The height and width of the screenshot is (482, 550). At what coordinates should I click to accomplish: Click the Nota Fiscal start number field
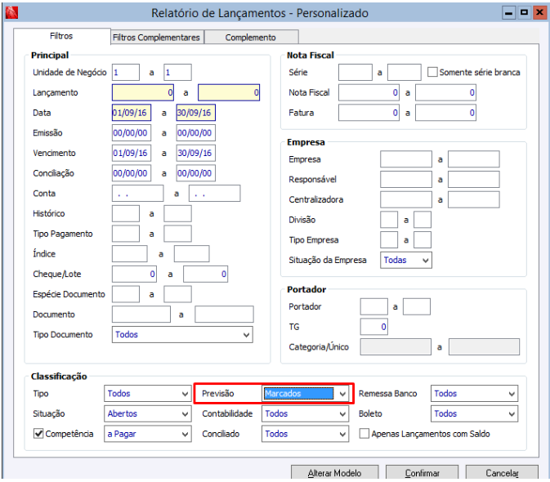point(369,92)
